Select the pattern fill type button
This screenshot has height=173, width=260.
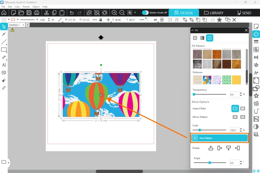209,38
